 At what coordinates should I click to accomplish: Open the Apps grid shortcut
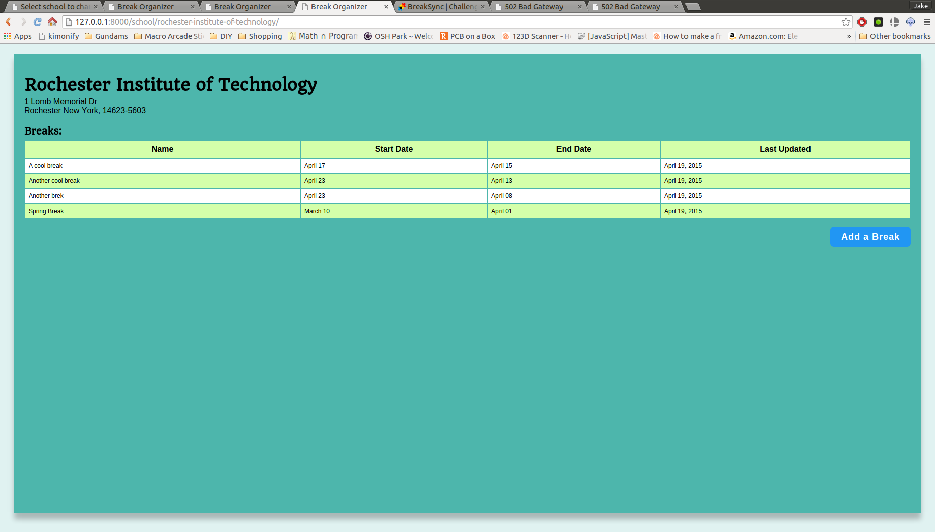pos(18,36)
